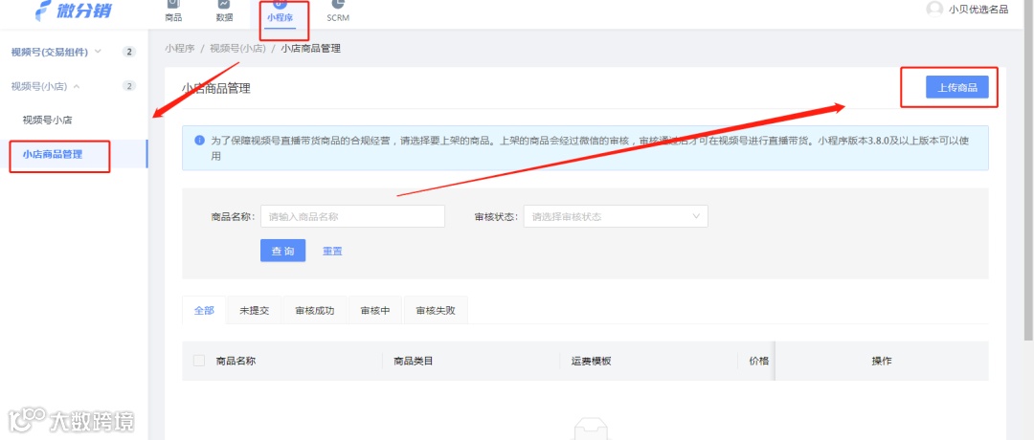This screenshot has height=440, width=1034.
Task: Switch to the 审核中 tab
Action: click(x=376, y=310)
